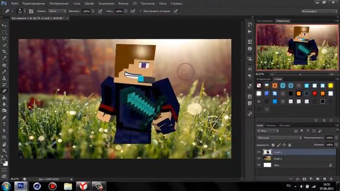The height and width of the screenshot is (191, 340).
Task: Open the Файл menu
Action: (14, 4)
